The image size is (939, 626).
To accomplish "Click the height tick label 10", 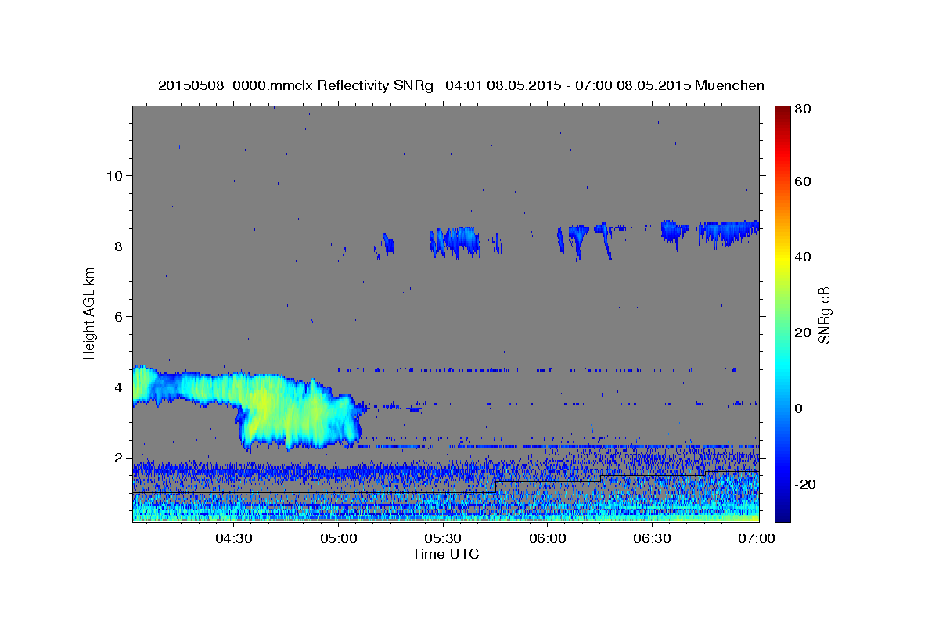I will pos(114,175).
